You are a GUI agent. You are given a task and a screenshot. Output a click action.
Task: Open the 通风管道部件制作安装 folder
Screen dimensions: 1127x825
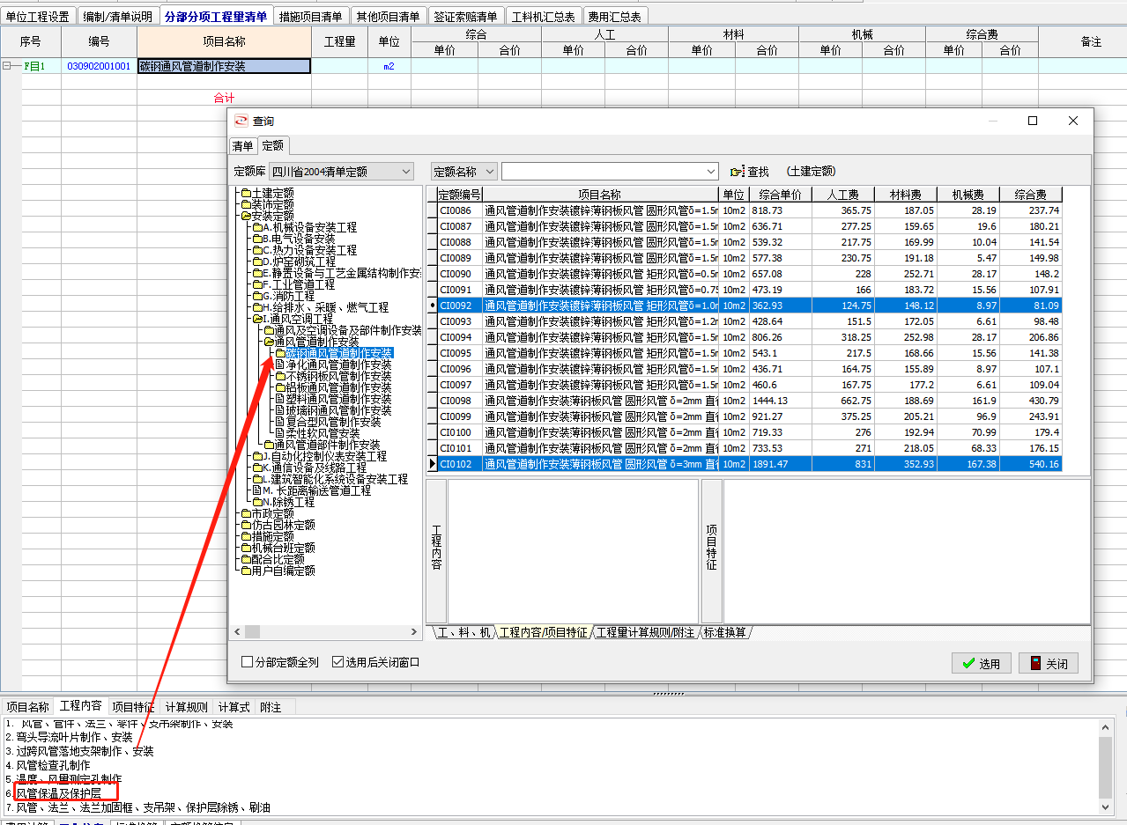coord(327,445)
